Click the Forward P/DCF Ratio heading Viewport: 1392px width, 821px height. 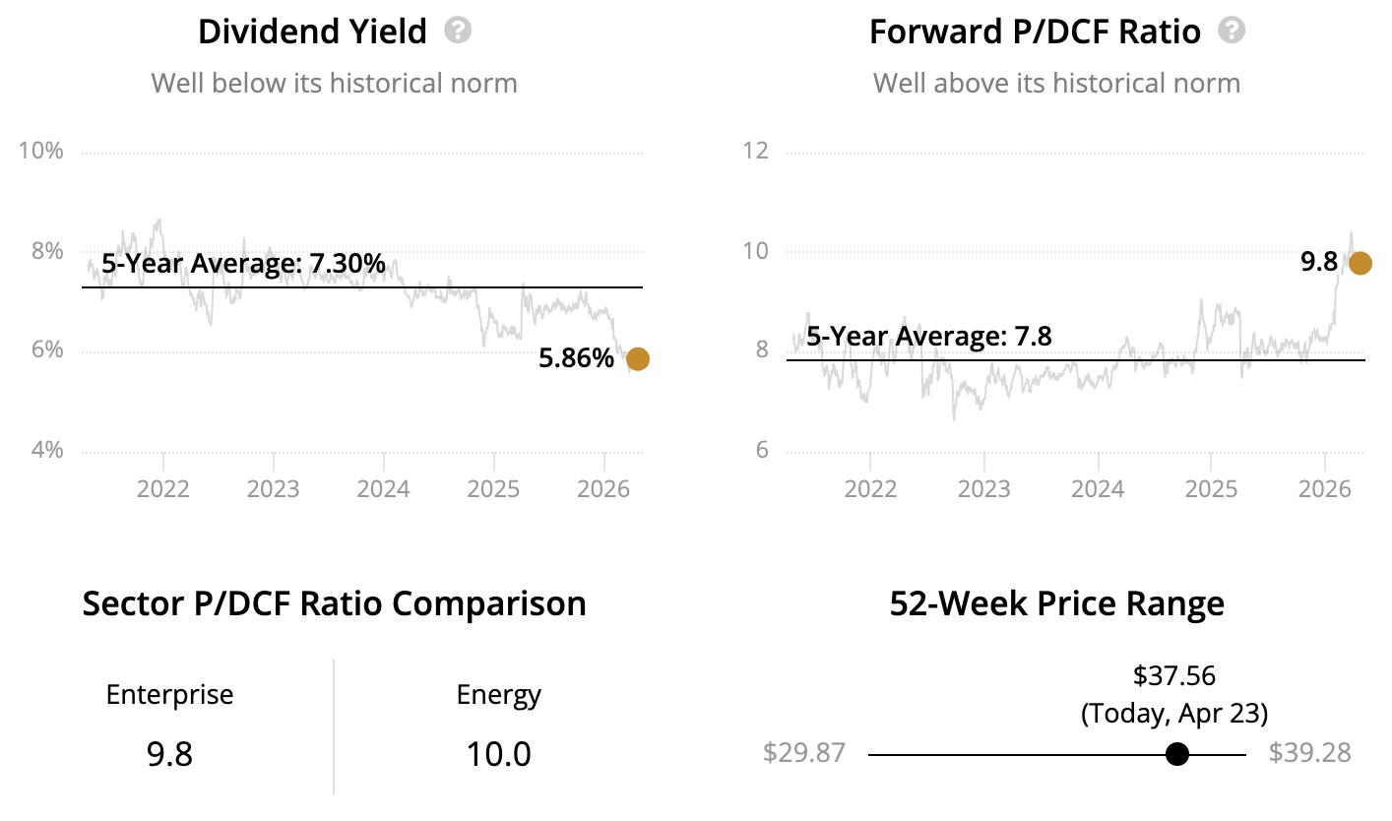tap(1035, 32)
